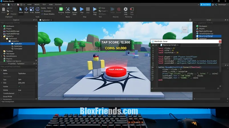Screen dimensions: 229x128
Task: Click the Copy icon in Clipboard
Action: pos(8,11)
